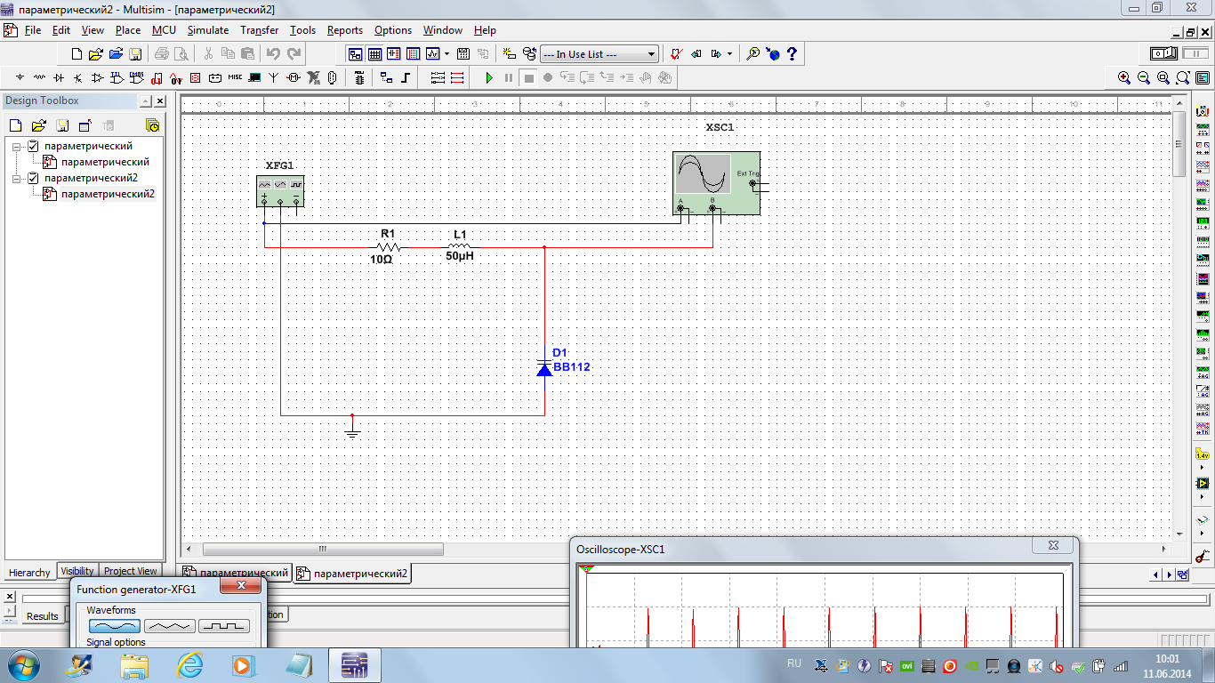Open the Place menu

[128, 30]
